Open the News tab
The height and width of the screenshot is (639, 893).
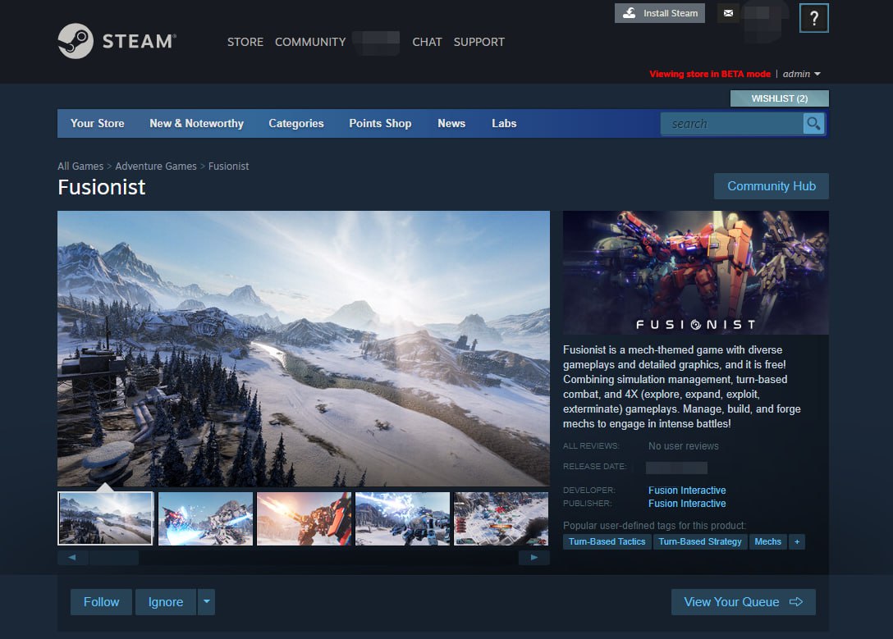tap(451, 124)
